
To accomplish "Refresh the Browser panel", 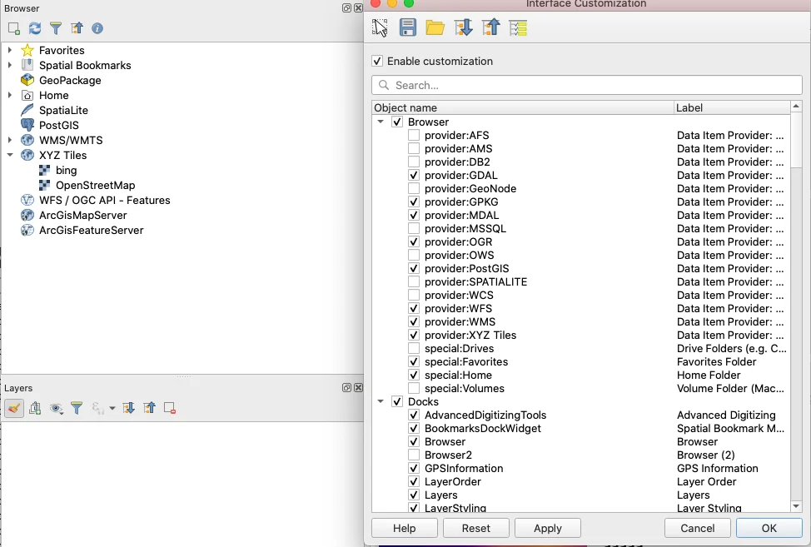I will pos(35,28).
